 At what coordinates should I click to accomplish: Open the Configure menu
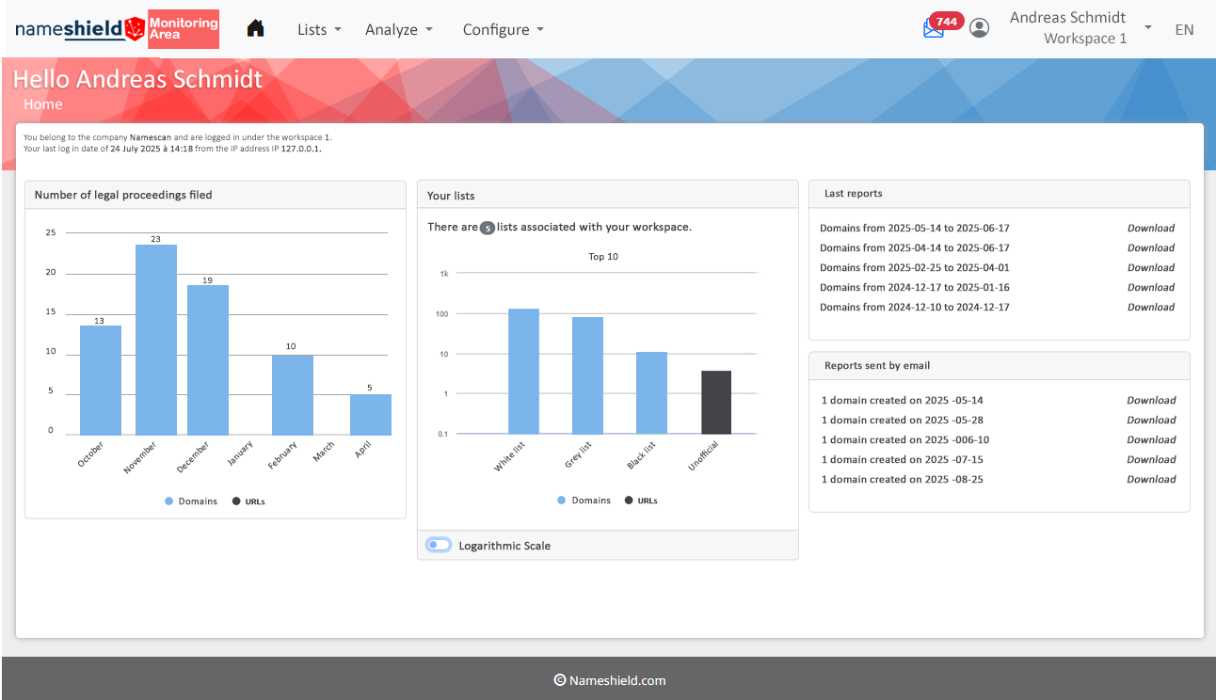click(504, 29)
